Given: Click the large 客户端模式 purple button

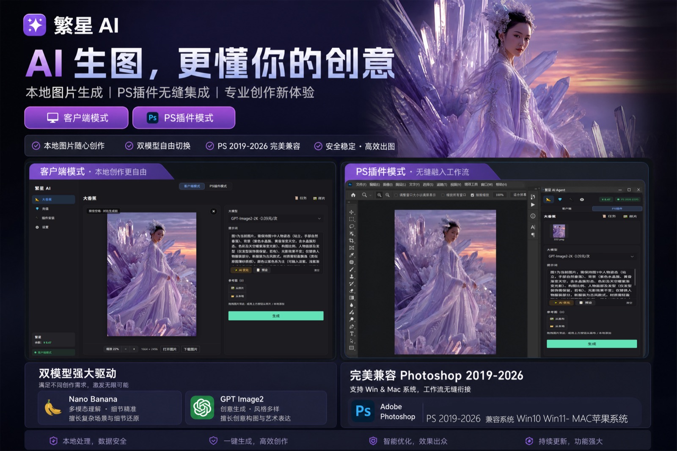Looking at the screenshot, I should pyautogui.click(x=76, y=118).
